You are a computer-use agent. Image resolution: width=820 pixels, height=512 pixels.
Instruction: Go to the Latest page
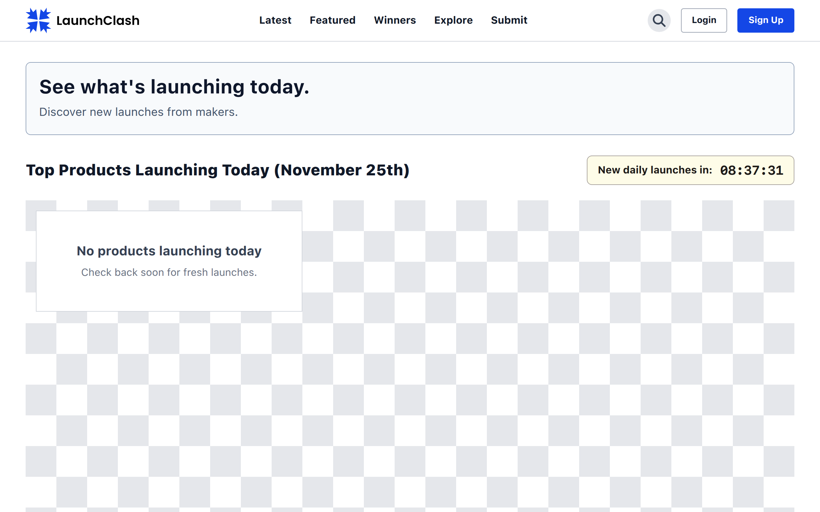(x=275, y=20)
